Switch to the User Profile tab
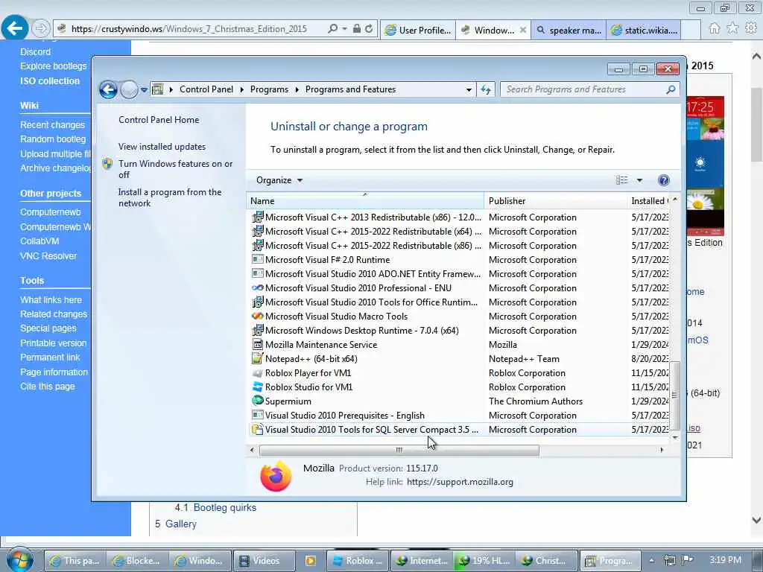The width and height of the screenshot is (763, 572). point(418,30)
